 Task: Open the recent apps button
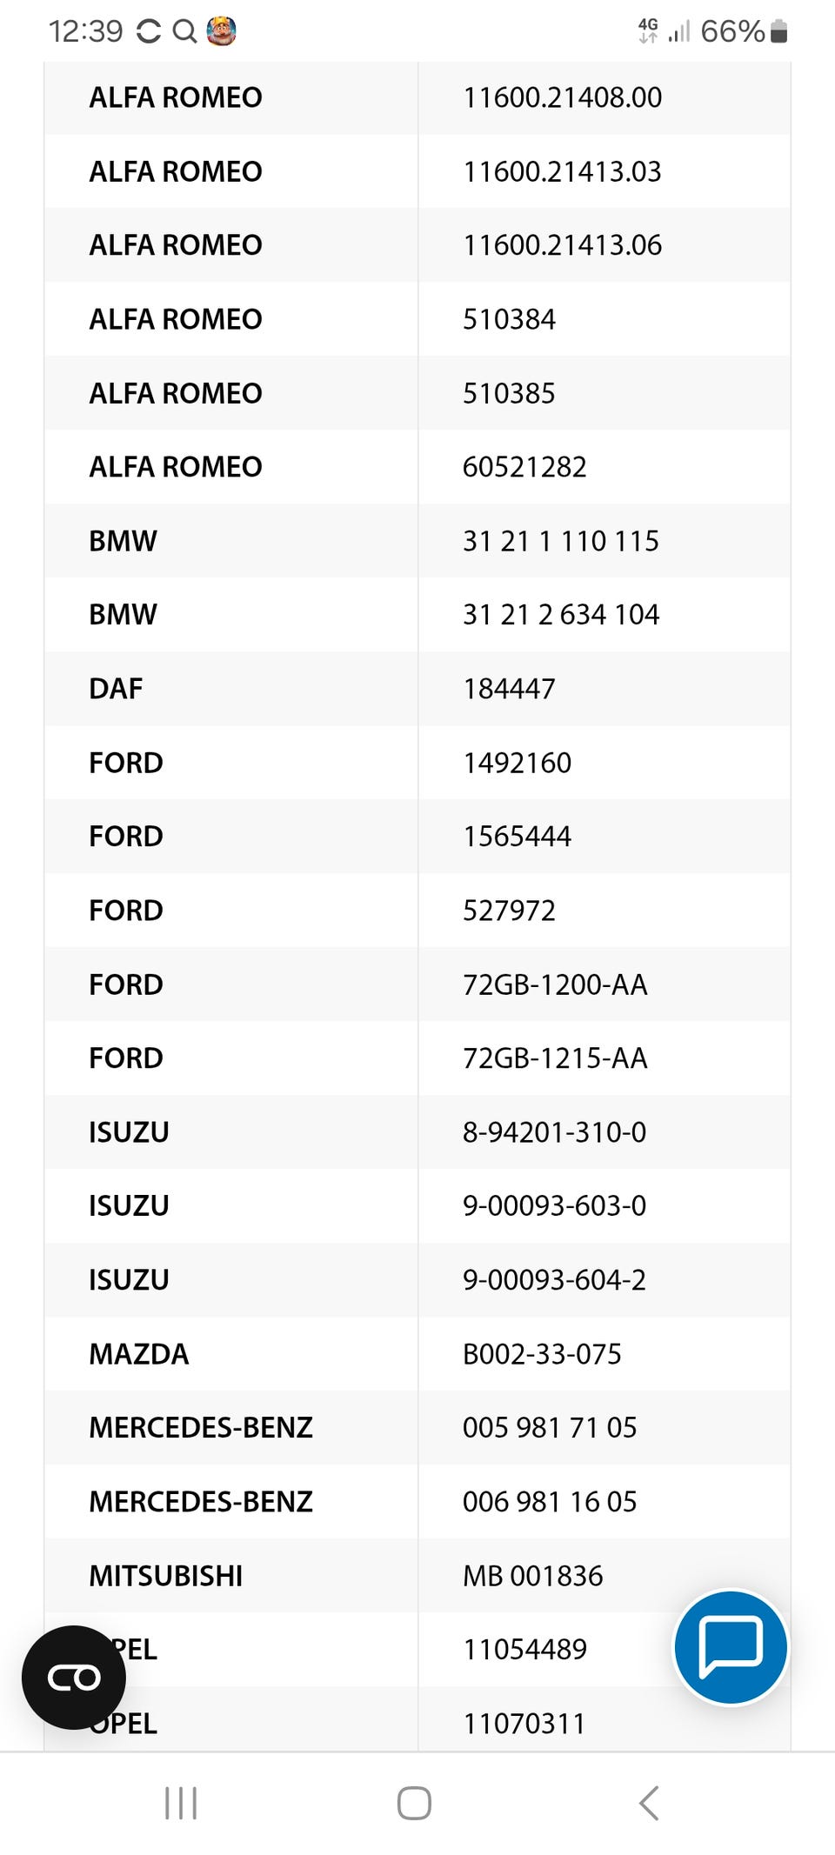pyautogui.click(x=181, y=1803)
